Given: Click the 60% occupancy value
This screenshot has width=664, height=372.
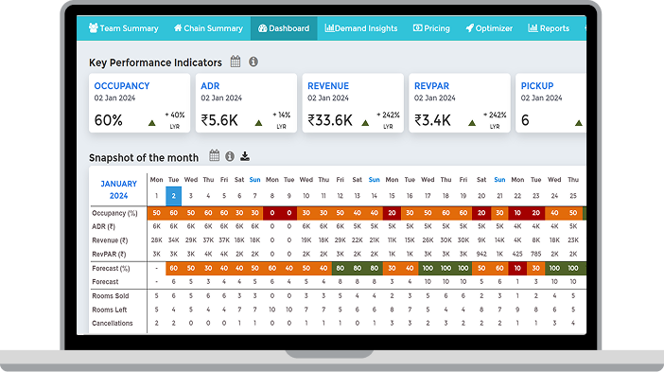Looking at the screenshot, I should pyautogui.click(x=109, y=120).
